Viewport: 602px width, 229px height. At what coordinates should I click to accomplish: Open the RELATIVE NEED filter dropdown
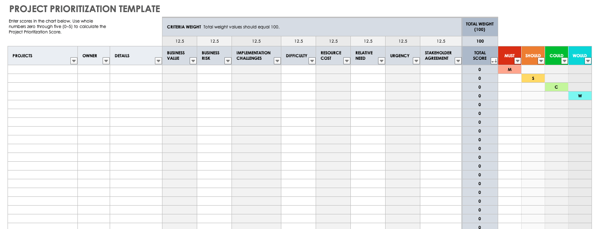[x=381, y=61]
